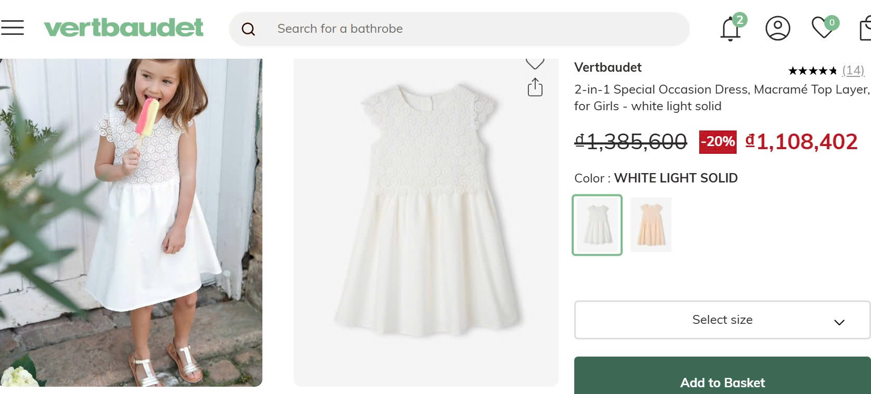Open the 14 reviews link
The image size is (871, 394).
click(x=853, y=71)
